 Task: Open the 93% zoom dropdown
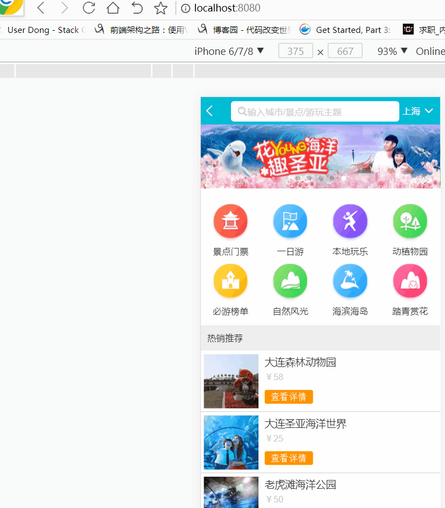[392, 51]
